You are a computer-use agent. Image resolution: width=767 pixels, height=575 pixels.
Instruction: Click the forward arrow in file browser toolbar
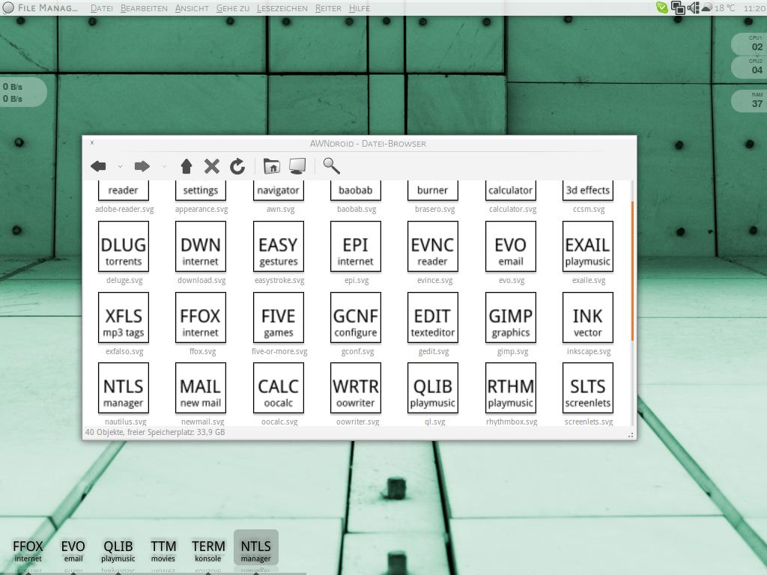142,166
